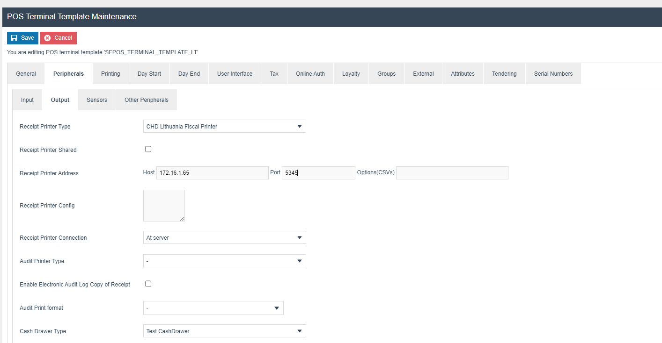The height and width of the screenshot is (343, 662).
Task: Focus the Port number field
Action: tap(318, 173)
